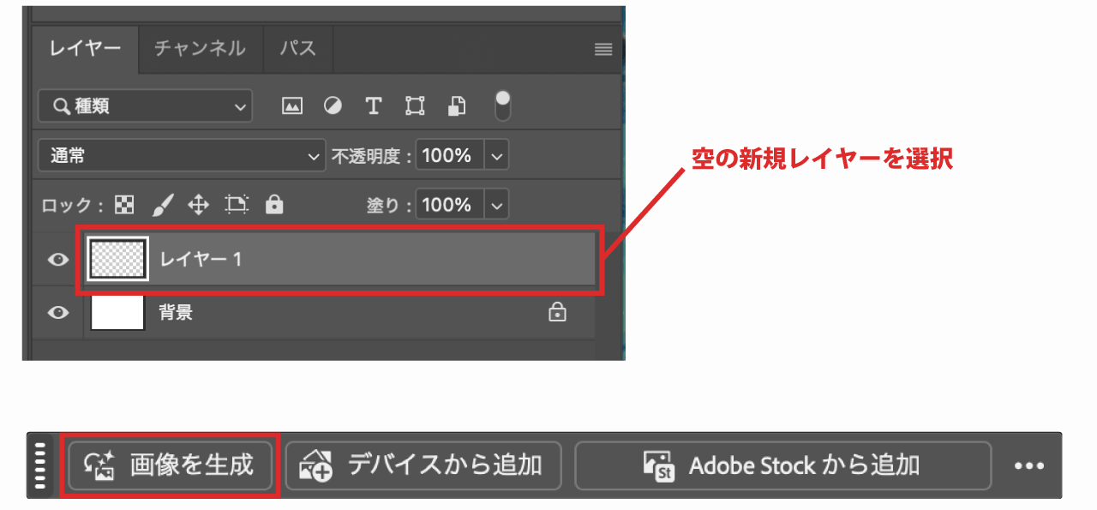Switch to the チャンネル tab
1097x510 pixels.
point(200,49)
